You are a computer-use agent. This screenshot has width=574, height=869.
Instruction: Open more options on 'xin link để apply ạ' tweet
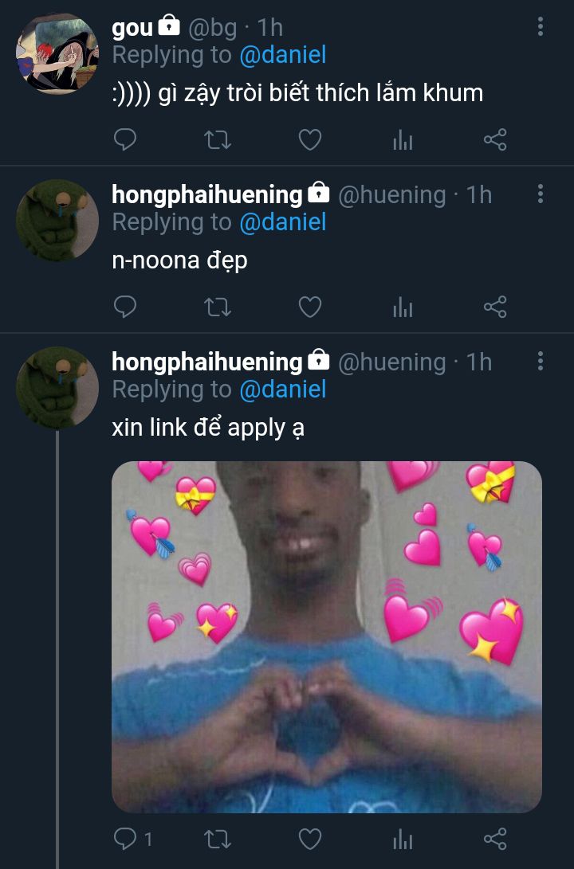[541, 362]
